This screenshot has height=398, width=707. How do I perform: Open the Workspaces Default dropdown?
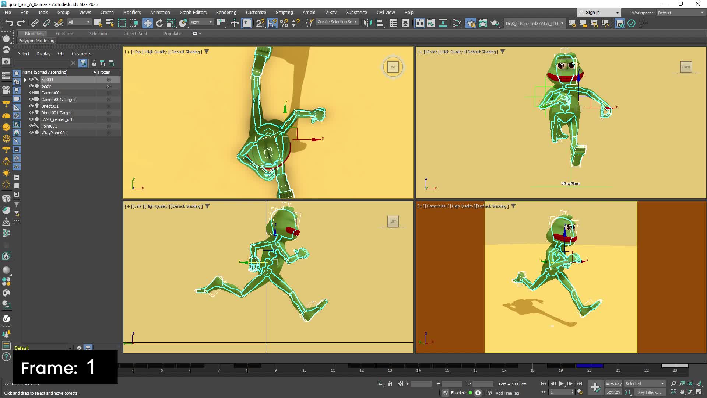681,13
